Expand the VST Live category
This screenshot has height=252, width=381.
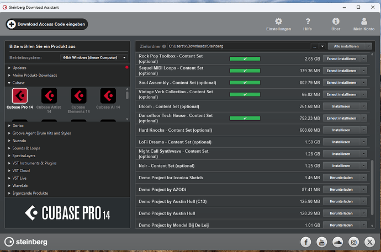(x=9, y=178)
